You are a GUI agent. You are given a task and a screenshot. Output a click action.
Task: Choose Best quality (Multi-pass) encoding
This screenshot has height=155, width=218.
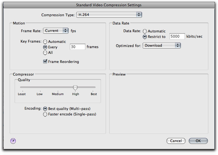coord(45,109)
